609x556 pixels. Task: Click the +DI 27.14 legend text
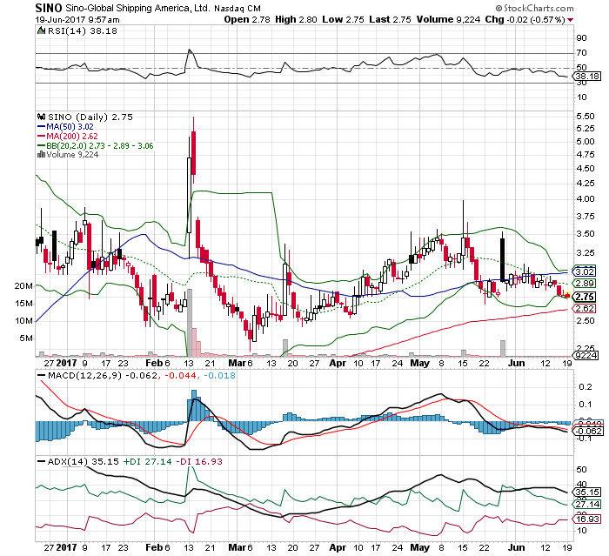pyautogui.click(x=147, y=461)
